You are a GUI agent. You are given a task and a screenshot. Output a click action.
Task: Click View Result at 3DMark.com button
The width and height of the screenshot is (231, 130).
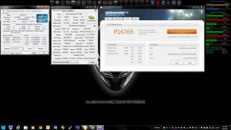coord(182,31)
